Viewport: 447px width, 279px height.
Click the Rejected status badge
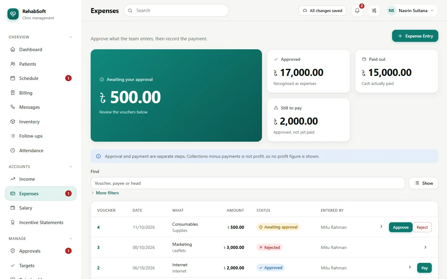269,247
